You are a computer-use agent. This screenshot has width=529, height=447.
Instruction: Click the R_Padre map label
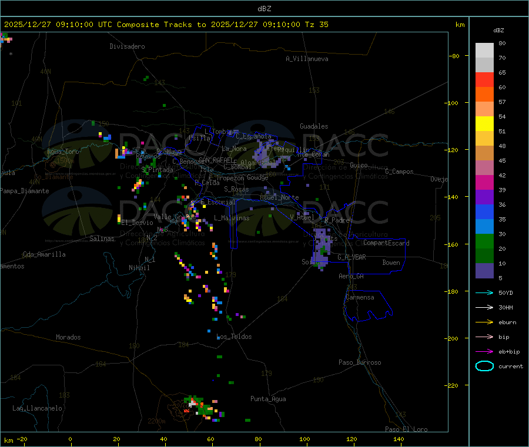[x=337, y=220]
